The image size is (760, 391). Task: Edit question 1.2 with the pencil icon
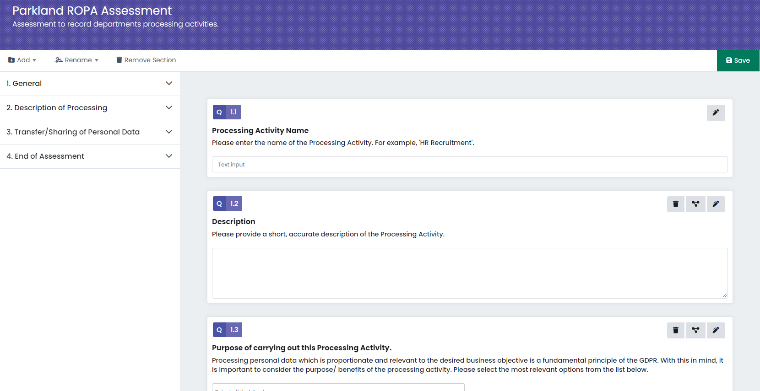pos(716,204)
